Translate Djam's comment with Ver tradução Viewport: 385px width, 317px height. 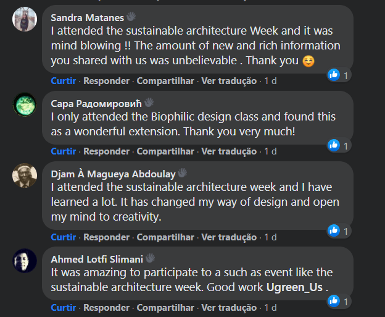(x=229, y=237)
